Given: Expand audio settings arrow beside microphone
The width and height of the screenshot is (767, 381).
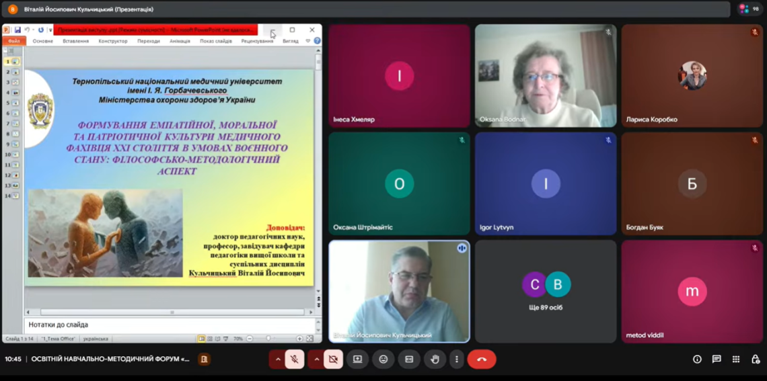Looking at the screenshot, I should 277,359.
